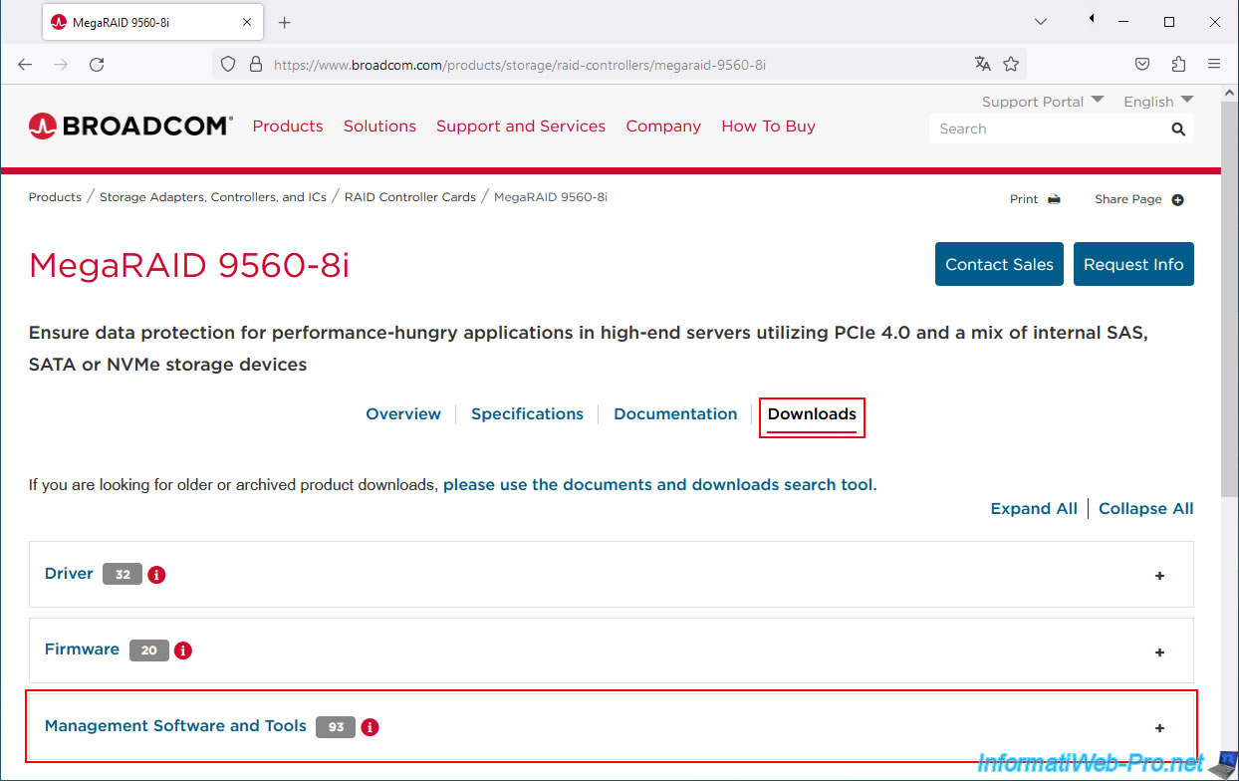1239x781 pixels.
Task: Click the Driver section title
Action: point(69,574)
